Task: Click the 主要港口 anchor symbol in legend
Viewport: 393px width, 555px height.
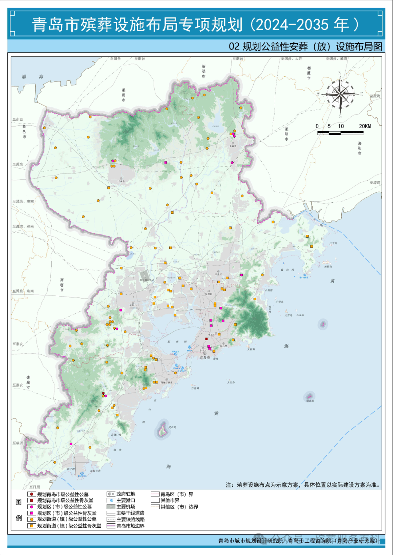Action: pos(111,500)
